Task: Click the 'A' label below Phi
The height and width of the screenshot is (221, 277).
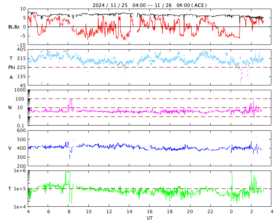Action: (11, 77)
